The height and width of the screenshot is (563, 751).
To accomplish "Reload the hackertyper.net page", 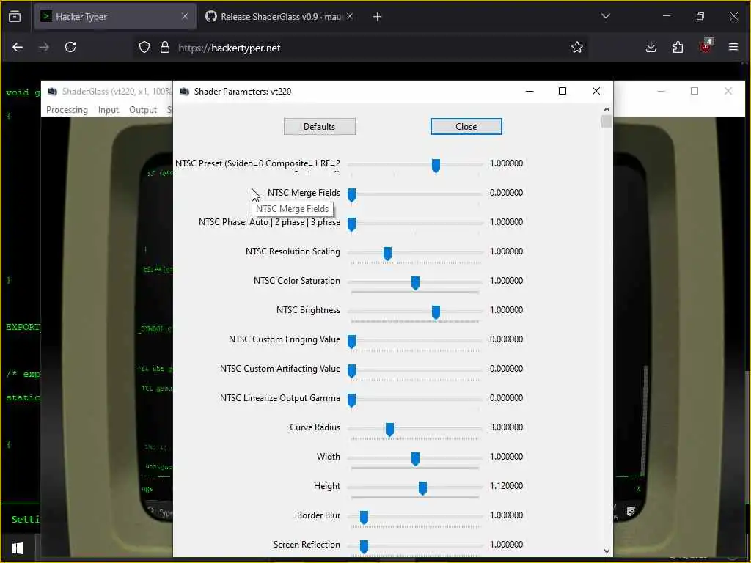I will click(70, 47).
